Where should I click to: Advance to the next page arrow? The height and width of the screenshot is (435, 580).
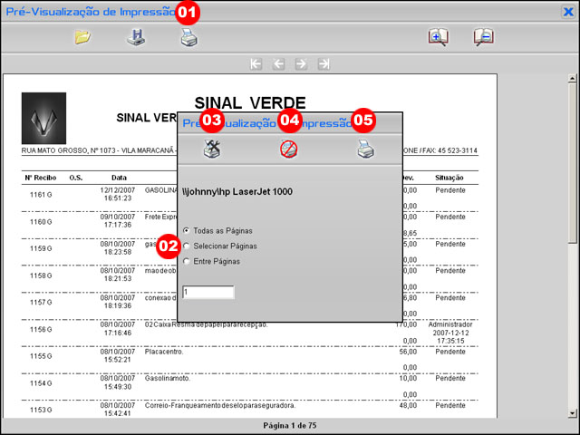point(301,64)
